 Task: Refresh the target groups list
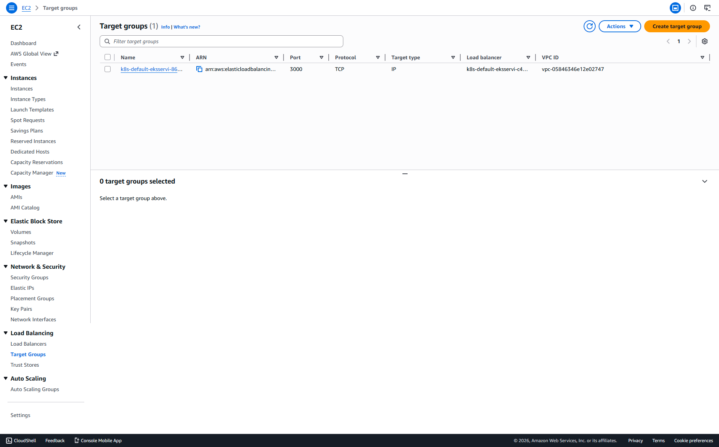[x=589, y=26]
